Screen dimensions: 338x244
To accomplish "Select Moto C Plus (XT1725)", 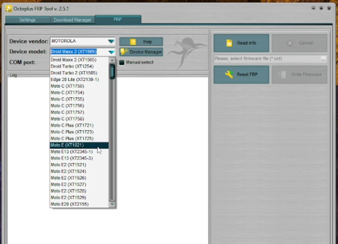I will [79, 139].
